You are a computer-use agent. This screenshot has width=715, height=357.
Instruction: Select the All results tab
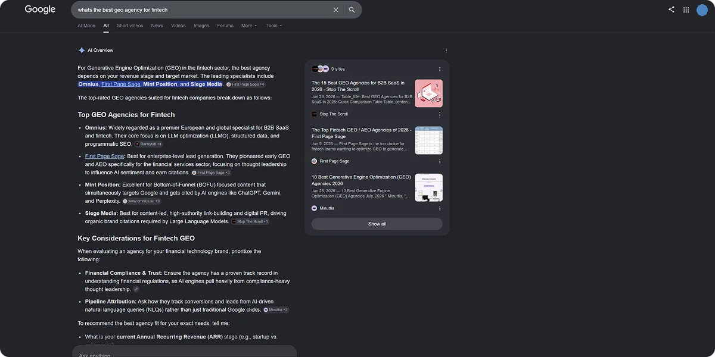(x=106, y=26)
